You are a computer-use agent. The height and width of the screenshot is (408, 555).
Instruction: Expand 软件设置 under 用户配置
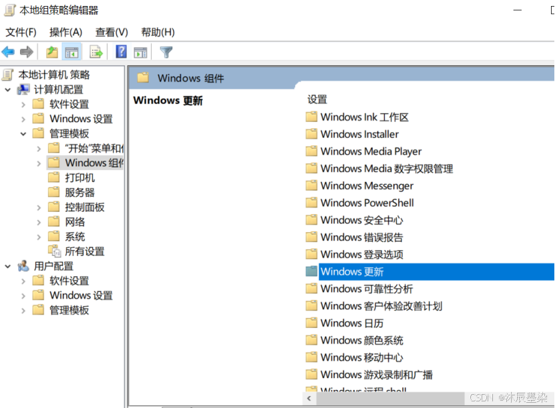[x=23, y=281]
